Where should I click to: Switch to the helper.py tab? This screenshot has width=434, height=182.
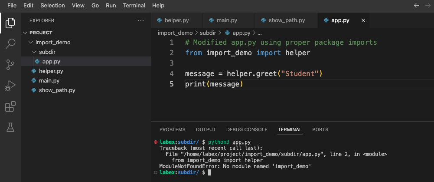(174, 20)
